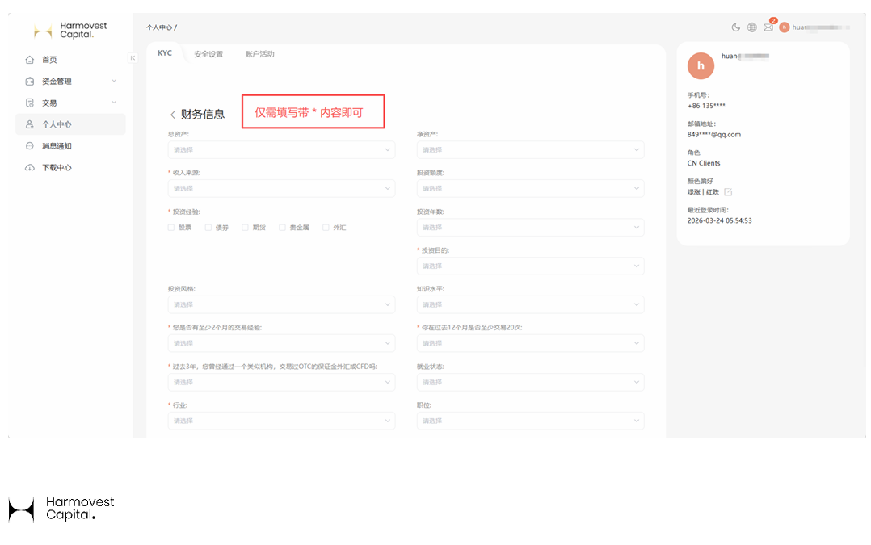Image resolution: width=871 pixels, height=545 pixels.
Task: Expand the 资金管理 submenu chevron
Action: tap(114, 81)
